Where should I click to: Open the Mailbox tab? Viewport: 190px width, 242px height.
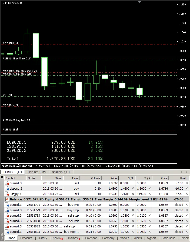74,238
